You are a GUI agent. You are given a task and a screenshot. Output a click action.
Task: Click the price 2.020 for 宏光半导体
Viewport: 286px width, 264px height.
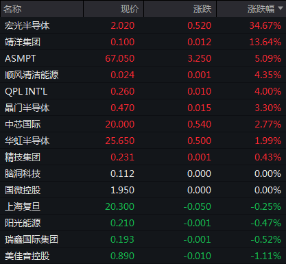click(x=123, y=25)
